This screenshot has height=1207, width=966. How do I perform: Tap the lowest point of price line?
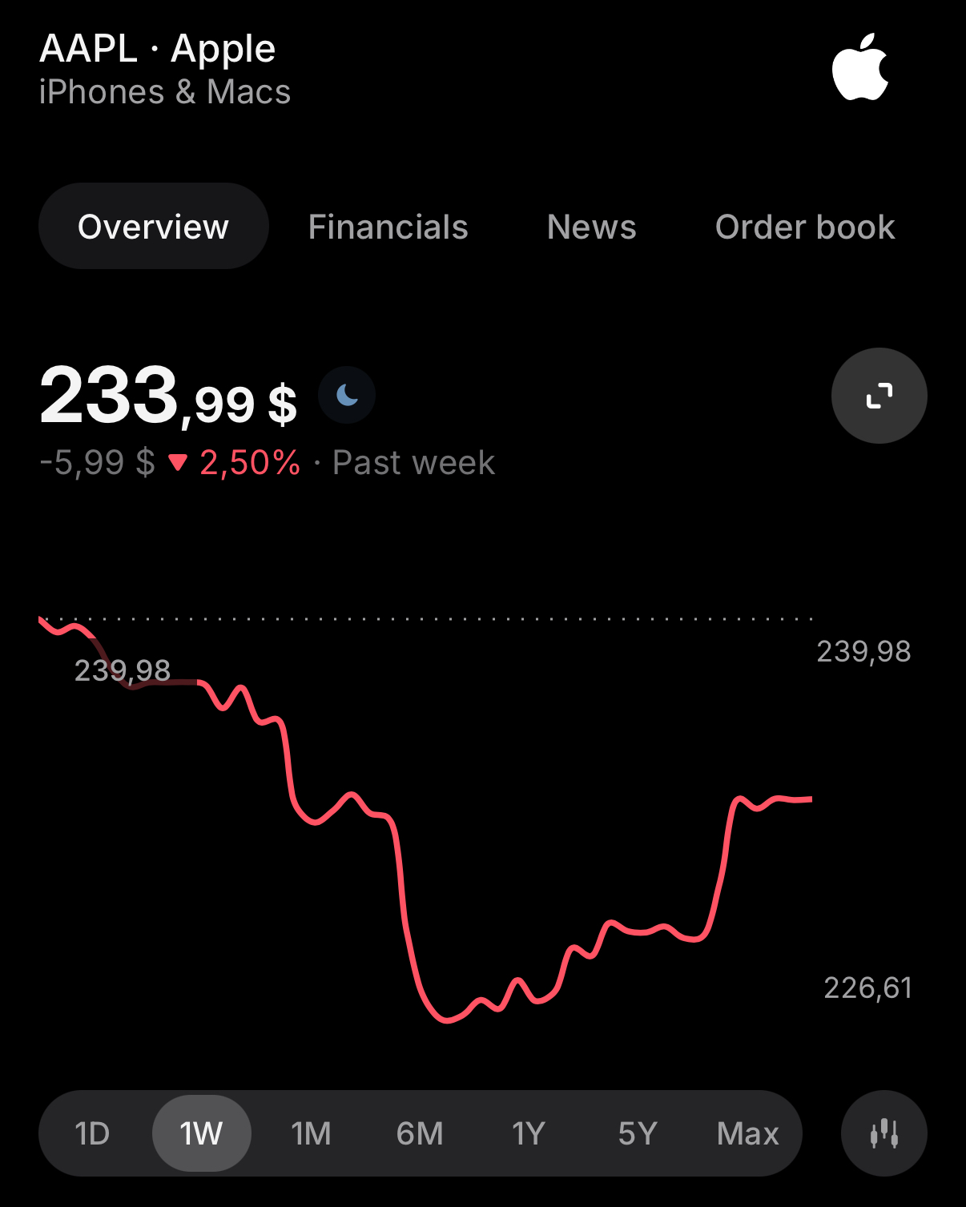(x=446, y=1020)
